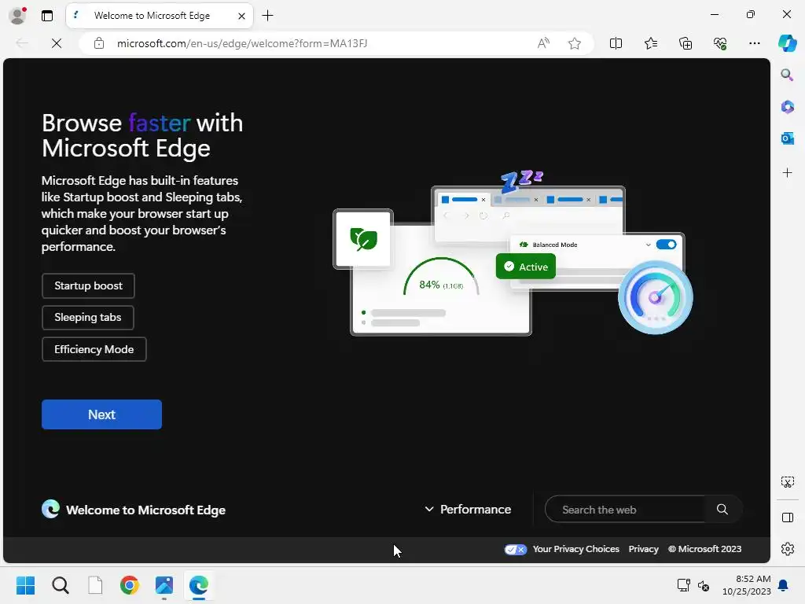Stop loading the page
This screenshot has height=604, width=805.
(x=57, y=44)
